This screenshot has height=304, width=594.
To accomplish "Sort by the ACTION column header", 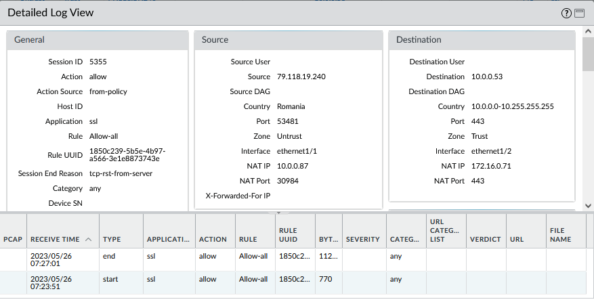I will click(x=213, y=240).
